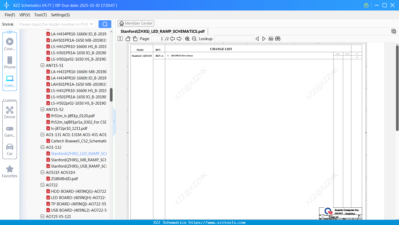Rotate the page counterclockwise

tap(128, 39)
